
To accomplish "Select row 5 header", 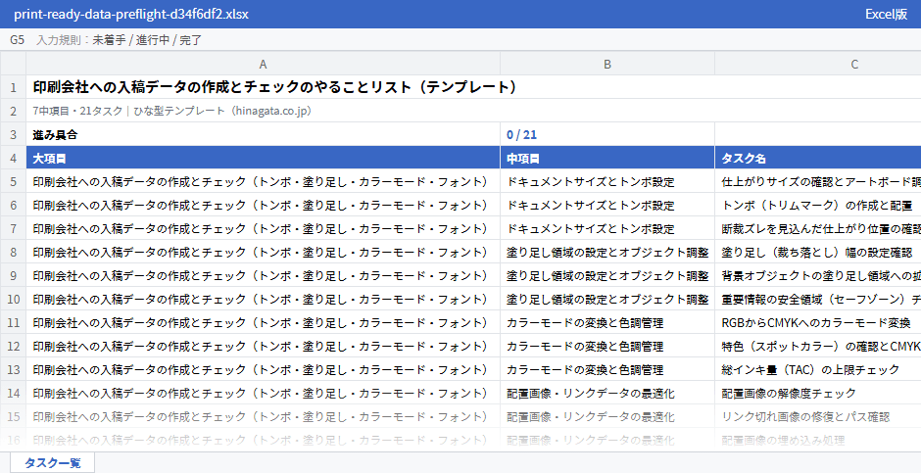I will 13,181.
